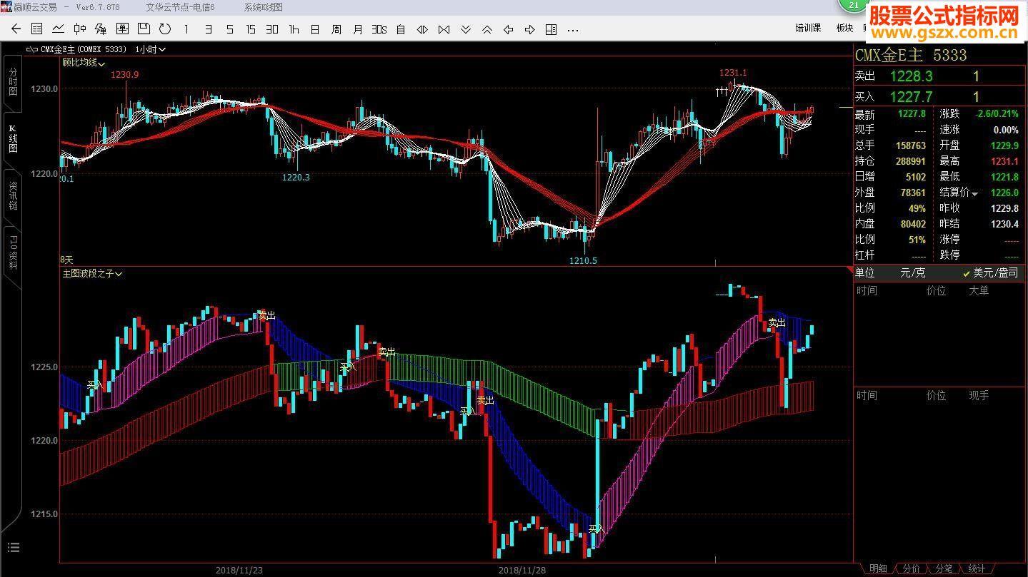
Task: Open the three-dot more options icon
Action: coord(572,29)
